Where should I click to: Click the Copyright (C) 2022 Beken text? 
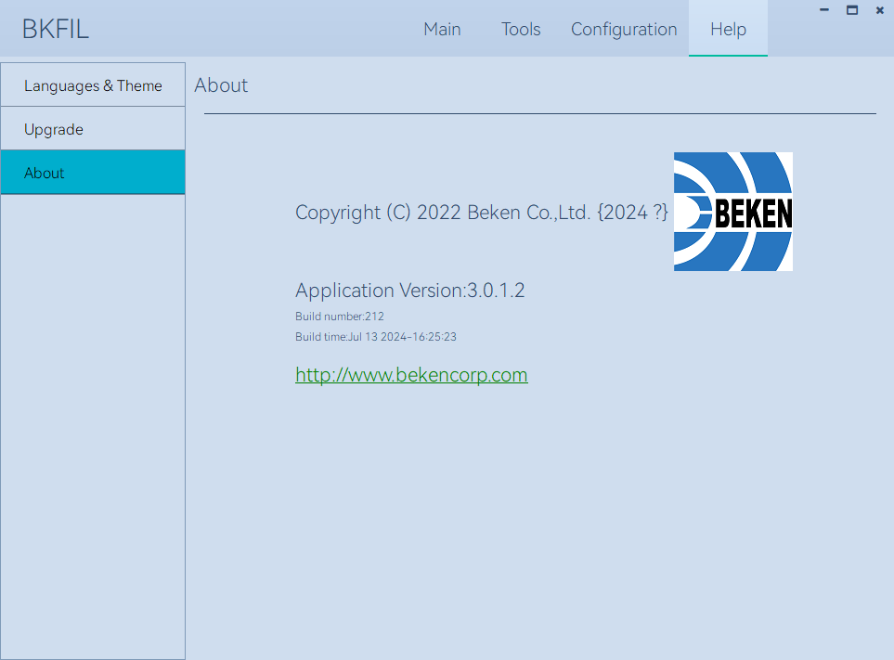coord(481,213)
